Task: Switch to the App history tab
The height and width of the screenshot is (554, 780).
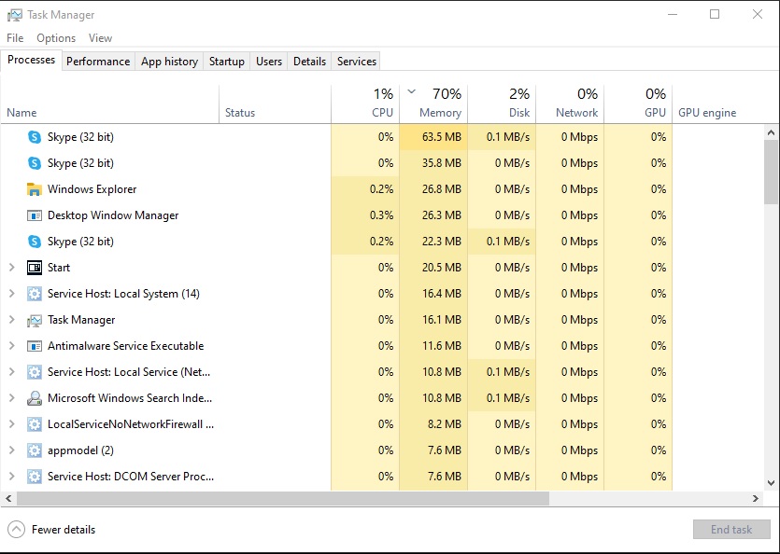Action: 169,62
